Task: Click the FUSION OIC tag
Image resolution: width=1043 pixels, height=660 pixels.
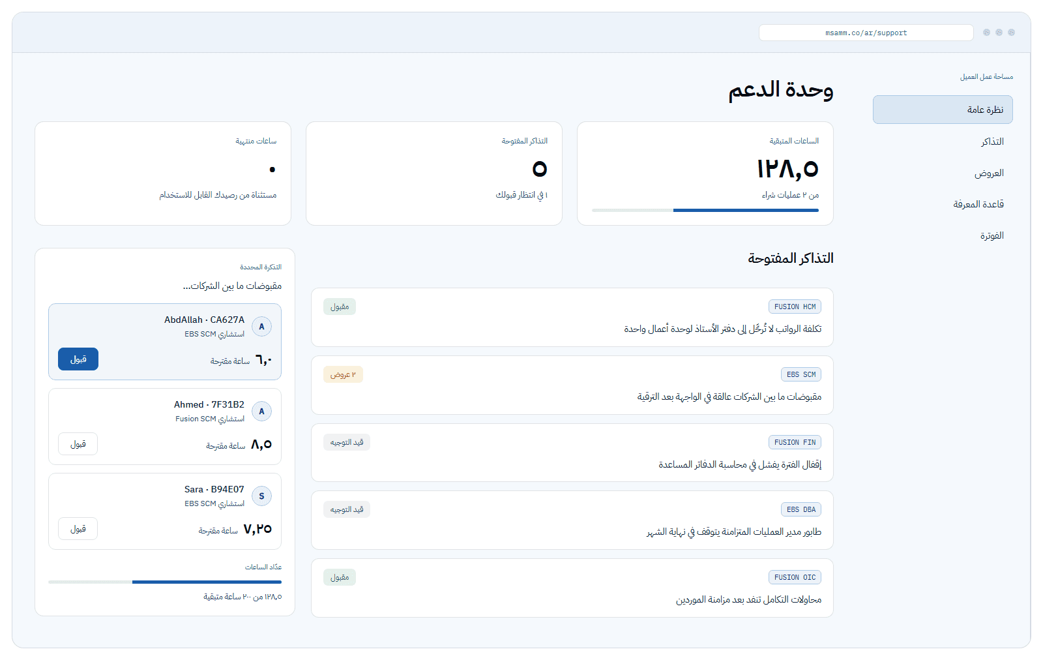Action: click(795, 577)
